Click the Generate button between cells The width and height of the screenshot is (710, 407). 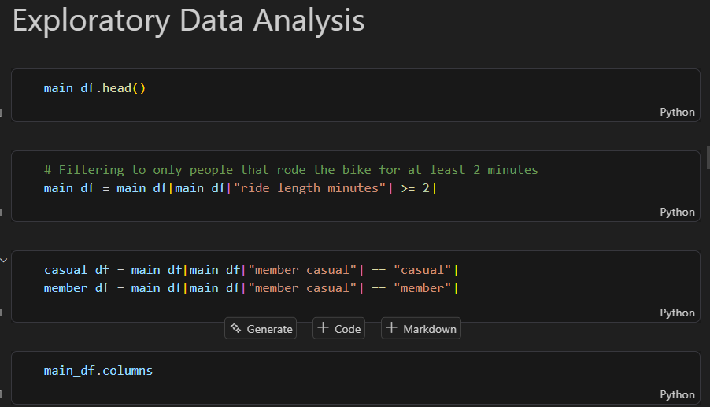pos(261,329)
